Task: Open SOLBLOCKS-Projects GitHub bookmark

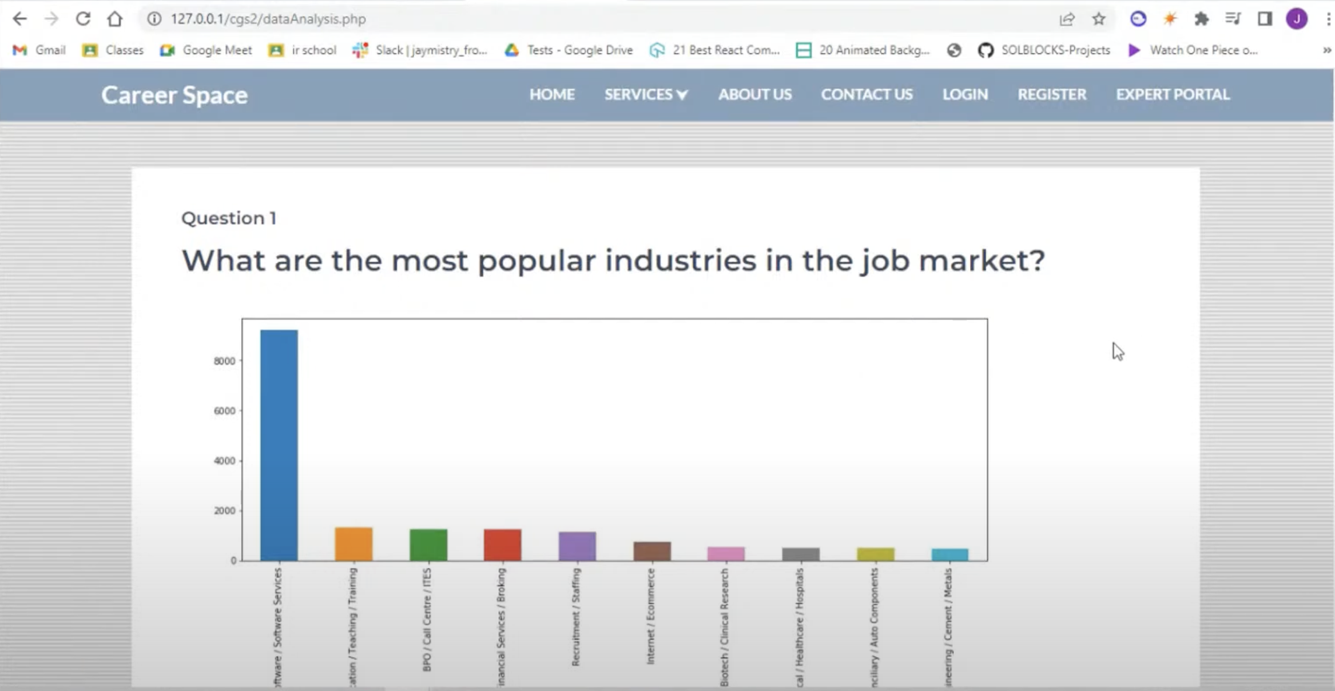Action: (1044, 50)
